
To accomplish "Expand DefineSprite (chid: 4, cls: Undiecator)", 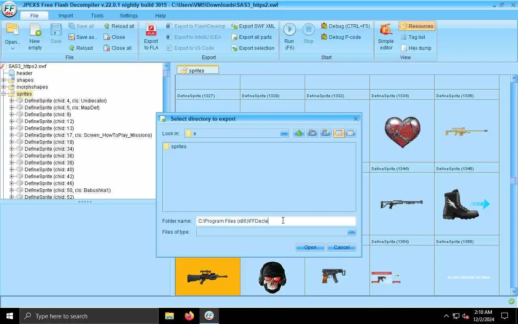I will coord(12,101).
